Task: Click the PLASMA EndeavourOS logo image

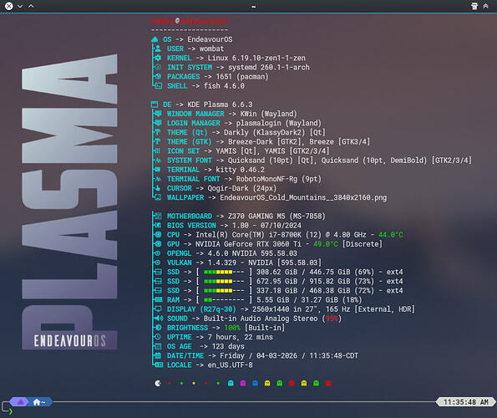Action: point(69,202)
